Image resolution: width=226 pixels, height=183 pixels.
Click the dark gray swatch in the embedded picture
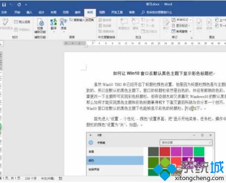153,152
